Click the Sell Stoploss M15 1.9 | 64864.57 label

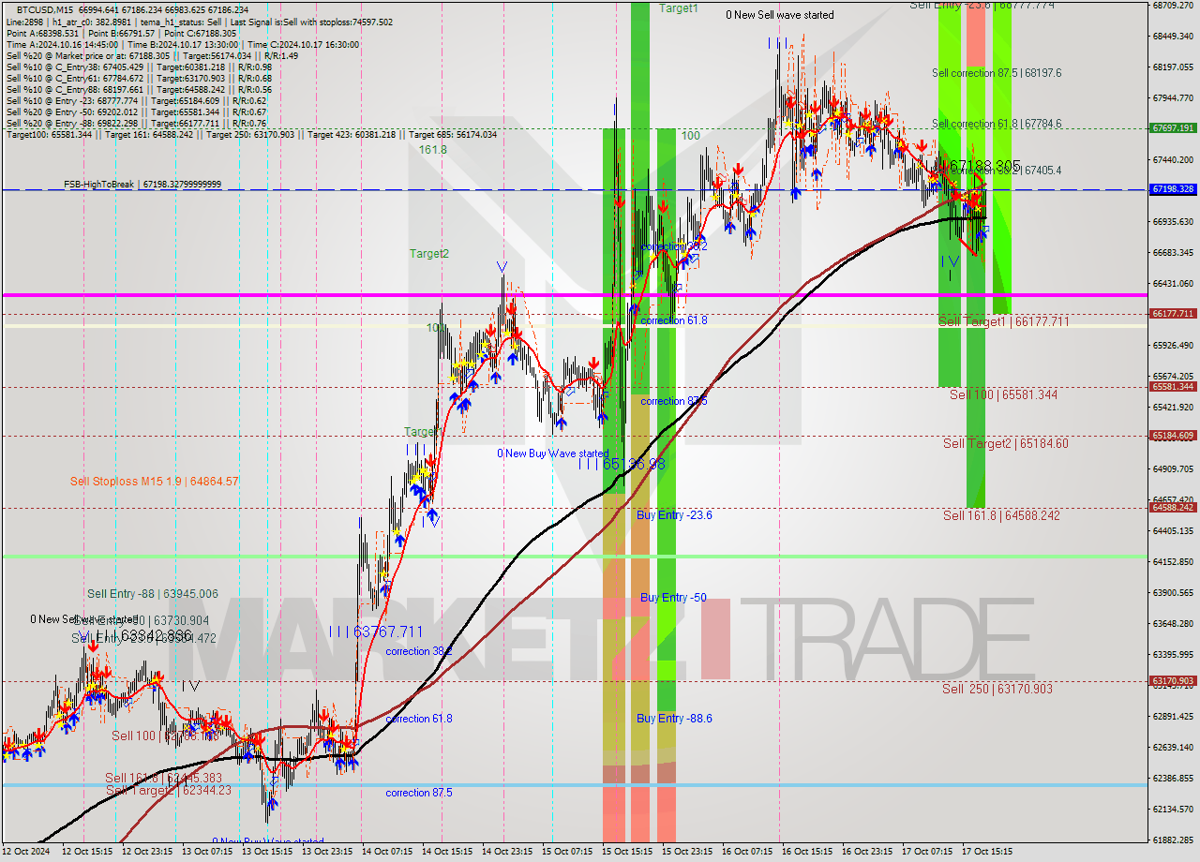(x=155, y=482)
